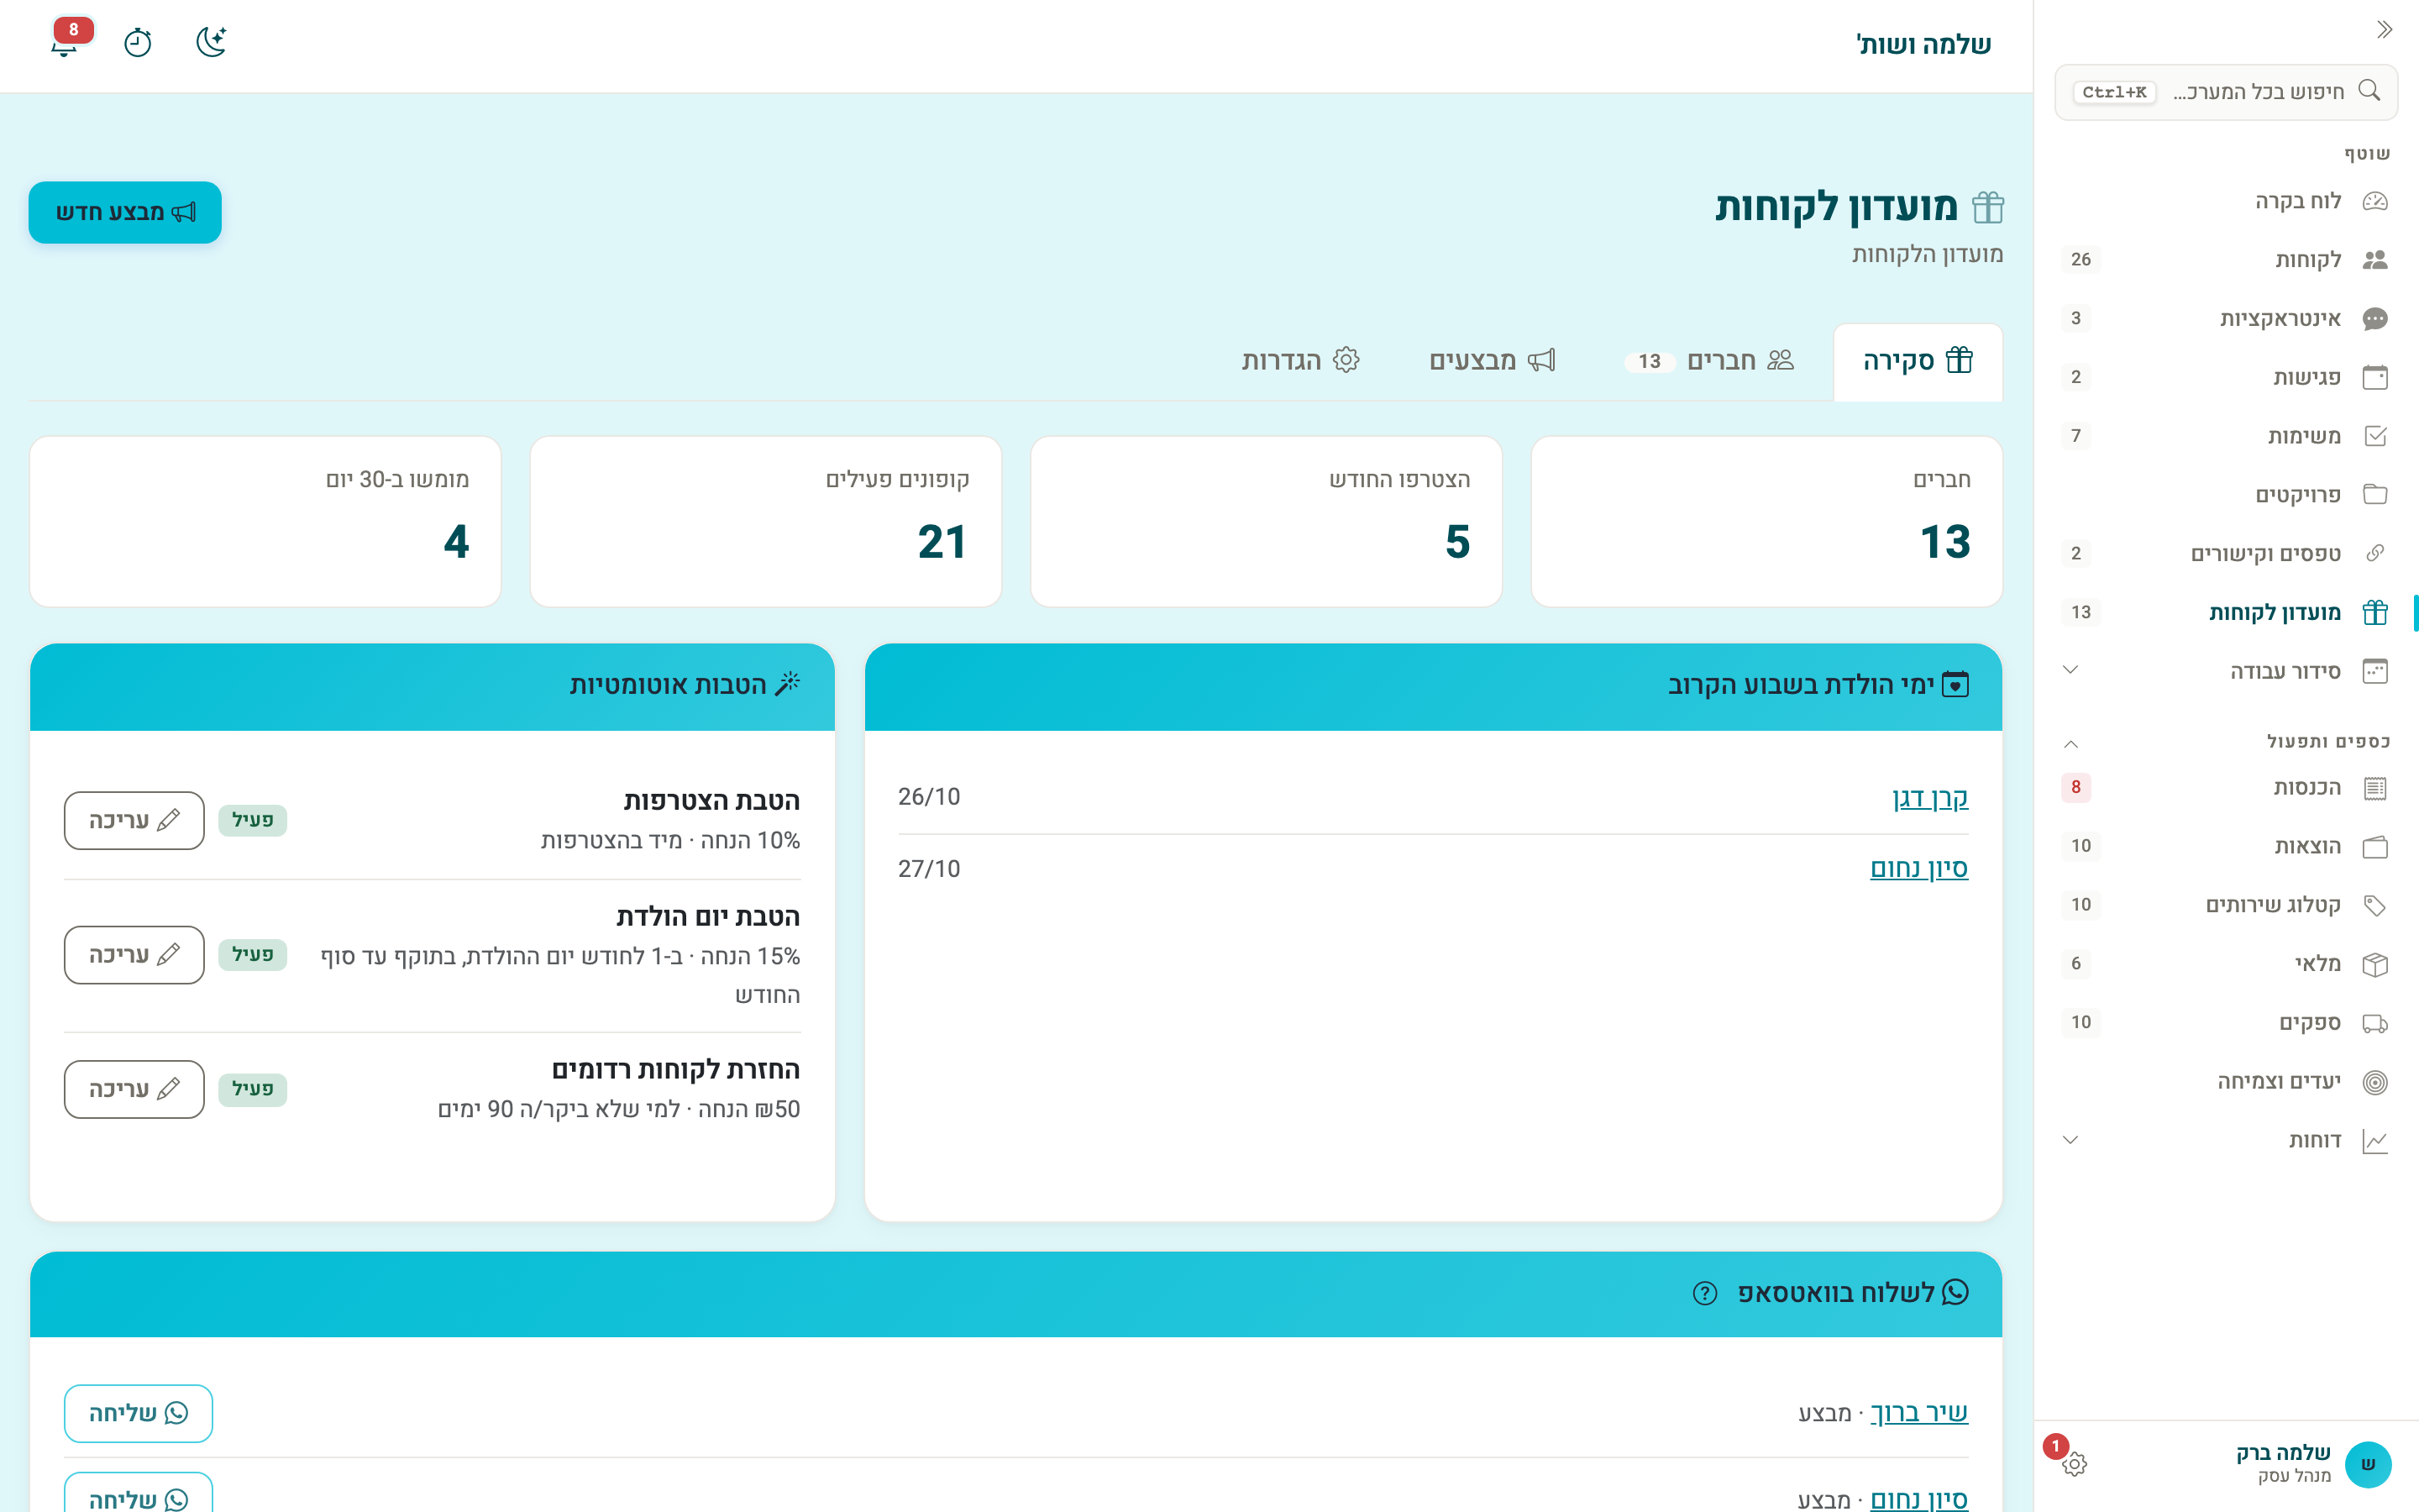This screenshot has width=2419, height=1512.
Task: Click help icon beside לשלוח בוואטסאפ
Action: 1704,1293
